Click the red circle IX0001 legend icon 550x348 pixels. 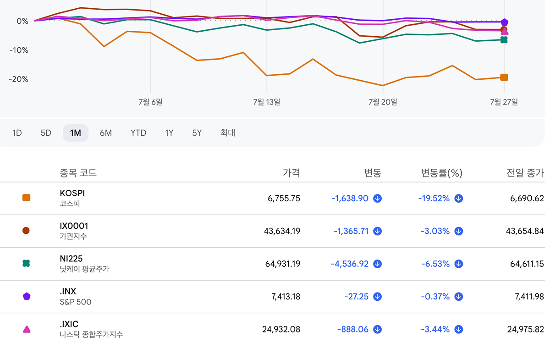point(26,231)
